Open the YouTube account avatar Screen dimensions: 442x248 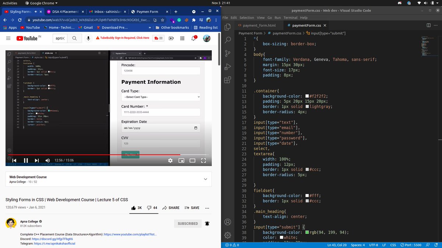207,38
